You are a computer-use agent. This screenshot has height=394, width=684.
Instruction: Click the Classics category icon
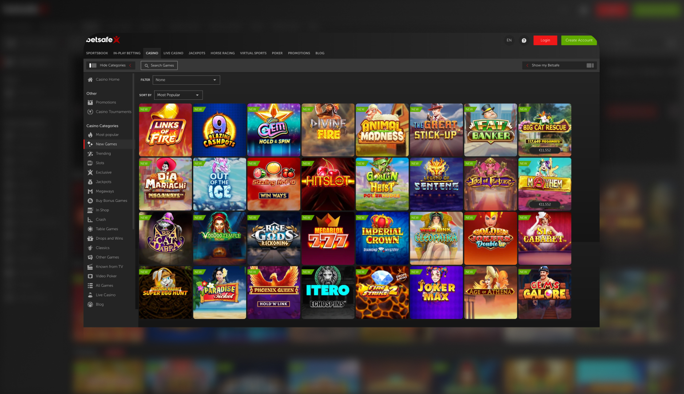tap(90, 248)
